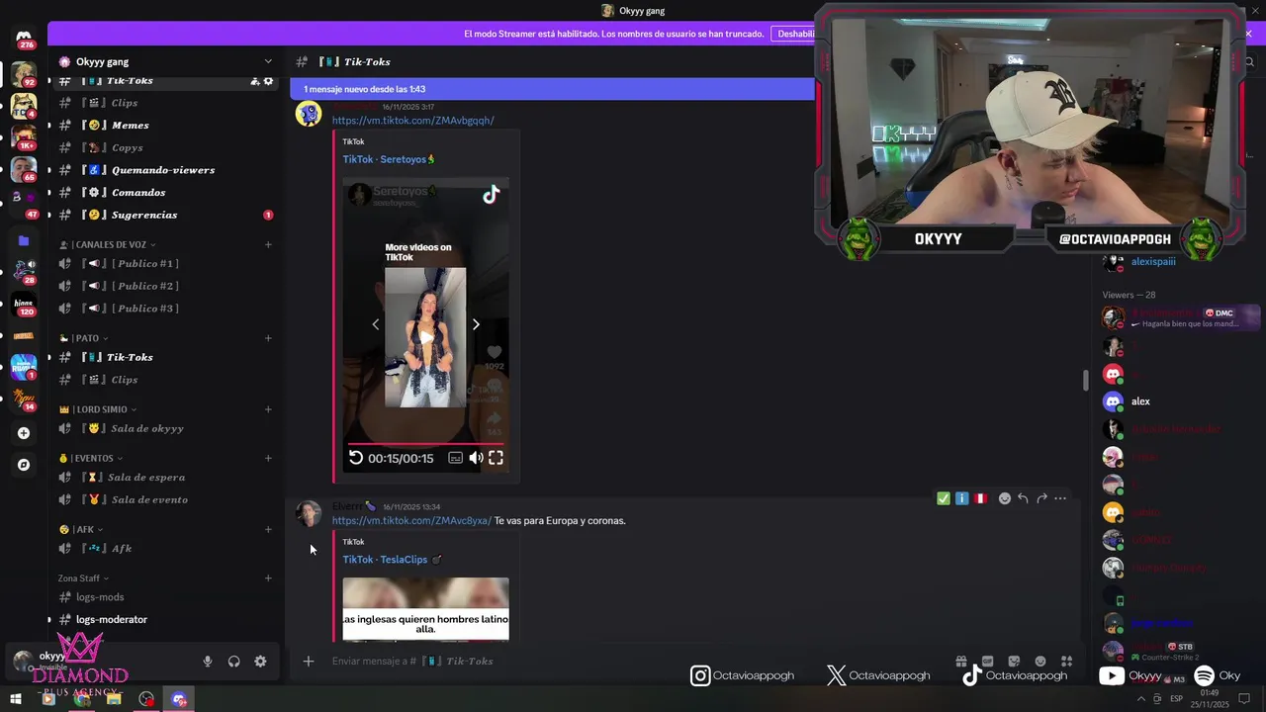Screen dimensions: 1266x712
Task: Open the Okyyy gang server dropdown
Action: coord(166,61)
